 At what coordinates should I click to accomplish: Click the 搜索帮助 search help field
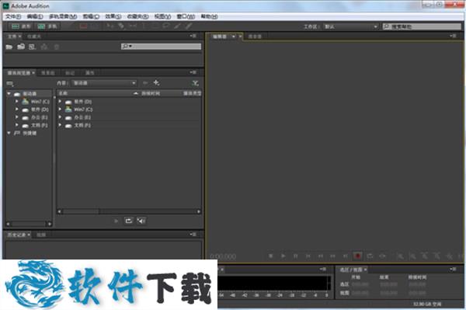click(x=422, y=26)
